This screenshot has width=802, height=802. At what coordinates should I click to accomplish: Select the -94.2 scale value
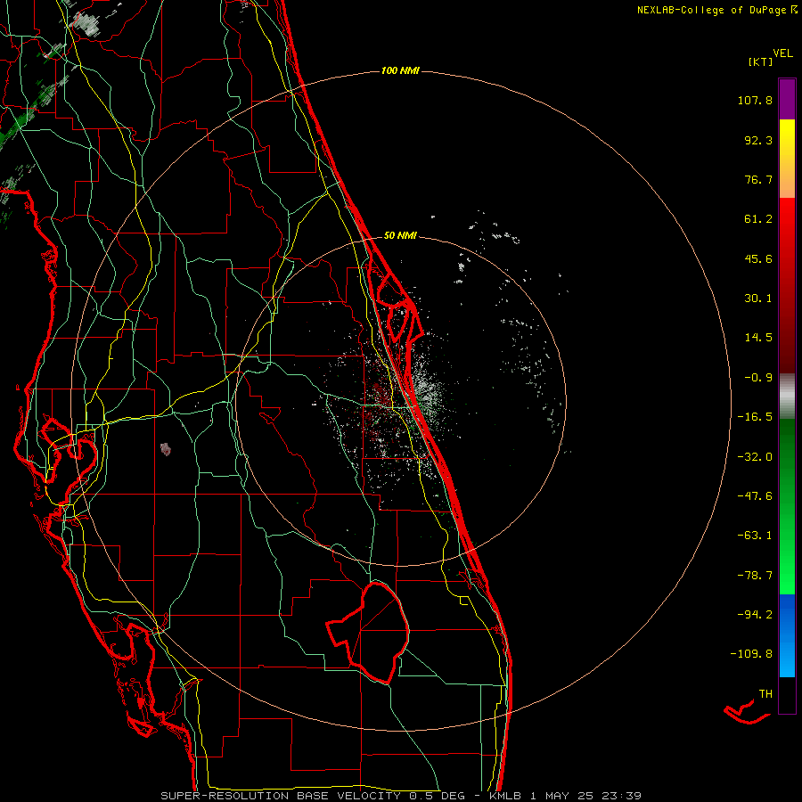755,614
